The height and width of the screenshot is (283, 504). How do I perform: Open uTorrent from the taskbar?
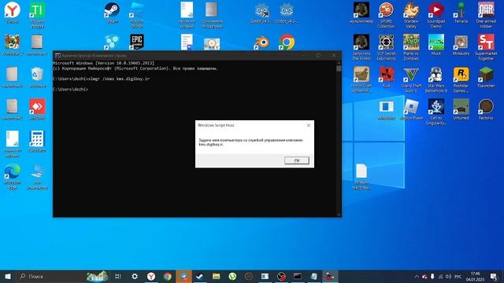(232, 276)
